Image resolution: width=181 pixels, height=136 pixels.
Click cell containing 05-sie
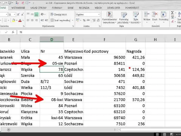pos(52,63)
